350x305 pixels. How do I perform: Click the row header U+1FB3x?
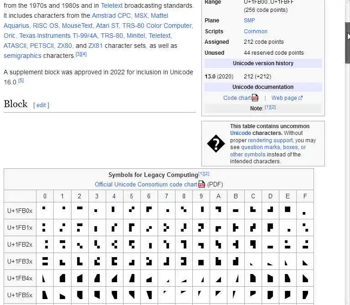(x=20, y=261)
